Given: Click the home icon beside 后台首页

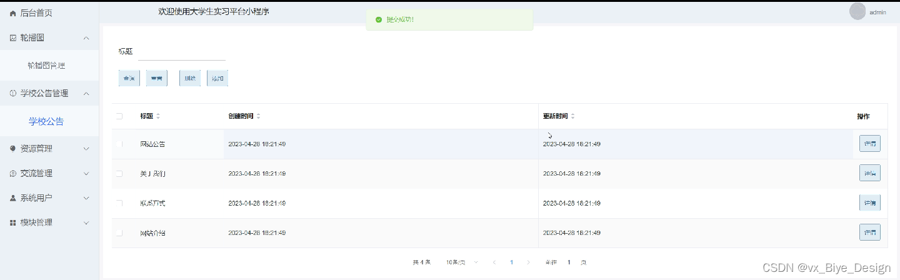Looking at the screenshot, I should click(x=13, y=12).
